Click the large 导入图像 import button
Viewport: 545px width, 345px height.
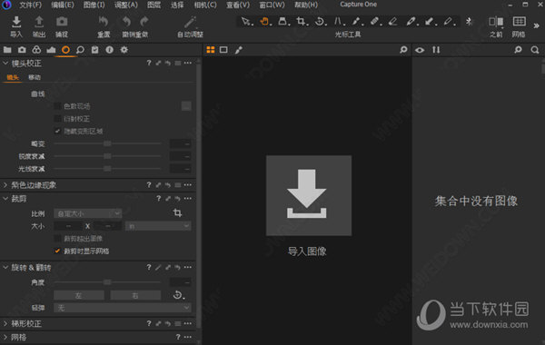coord(309,195)
